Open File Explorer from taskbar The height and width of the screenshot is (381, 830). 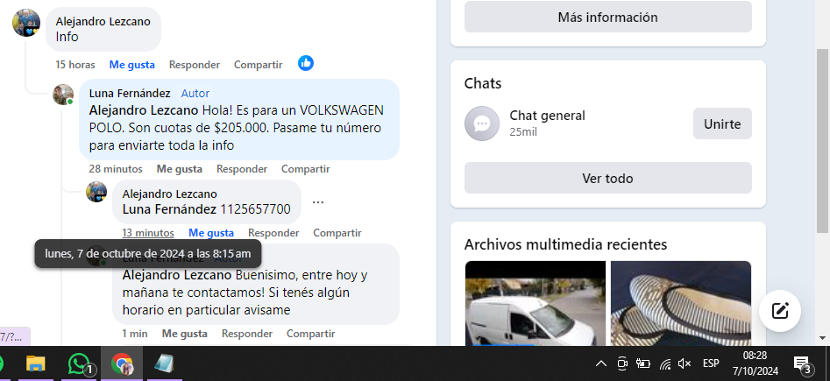36,363
